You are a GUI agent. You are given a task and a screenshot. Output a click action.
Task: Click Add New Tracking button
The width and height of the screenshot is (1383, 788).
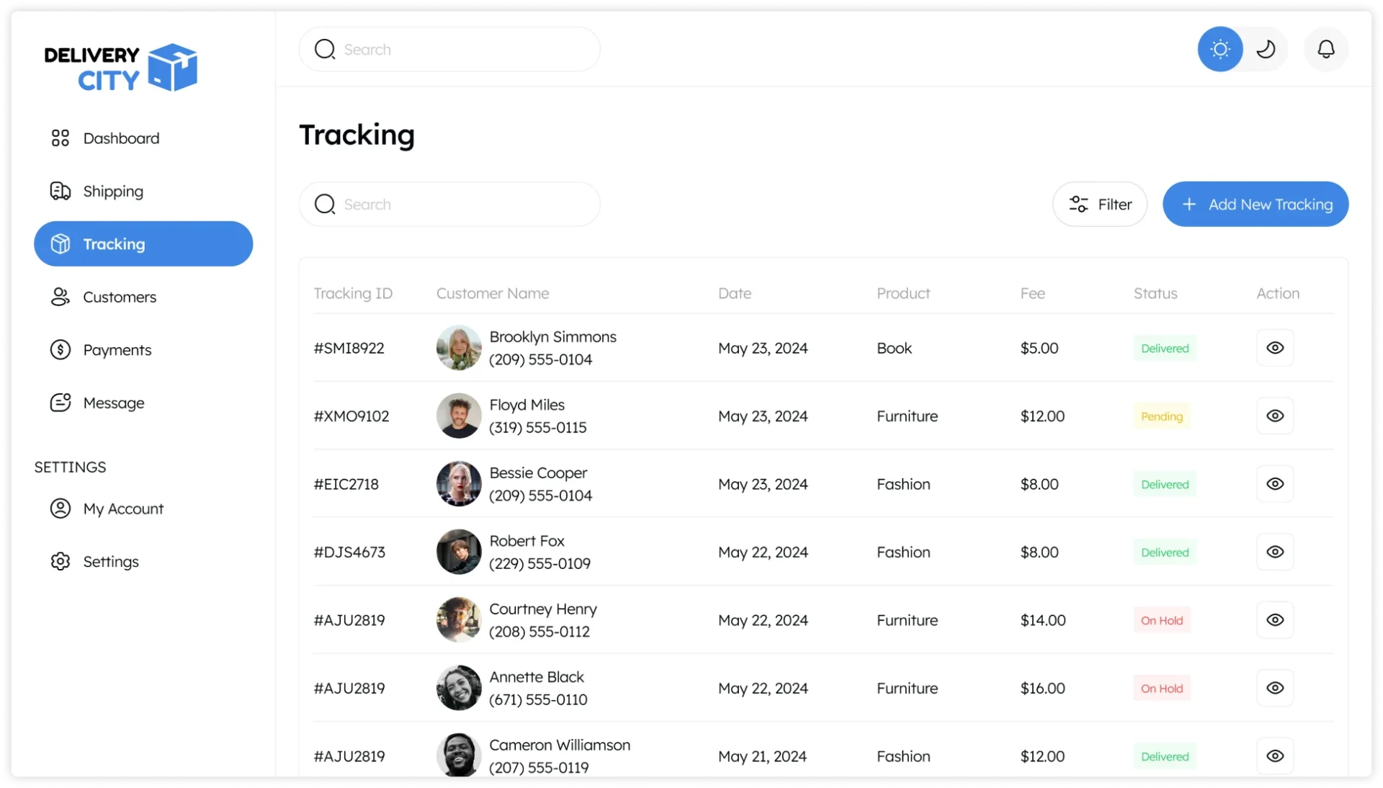[1255, 205]
